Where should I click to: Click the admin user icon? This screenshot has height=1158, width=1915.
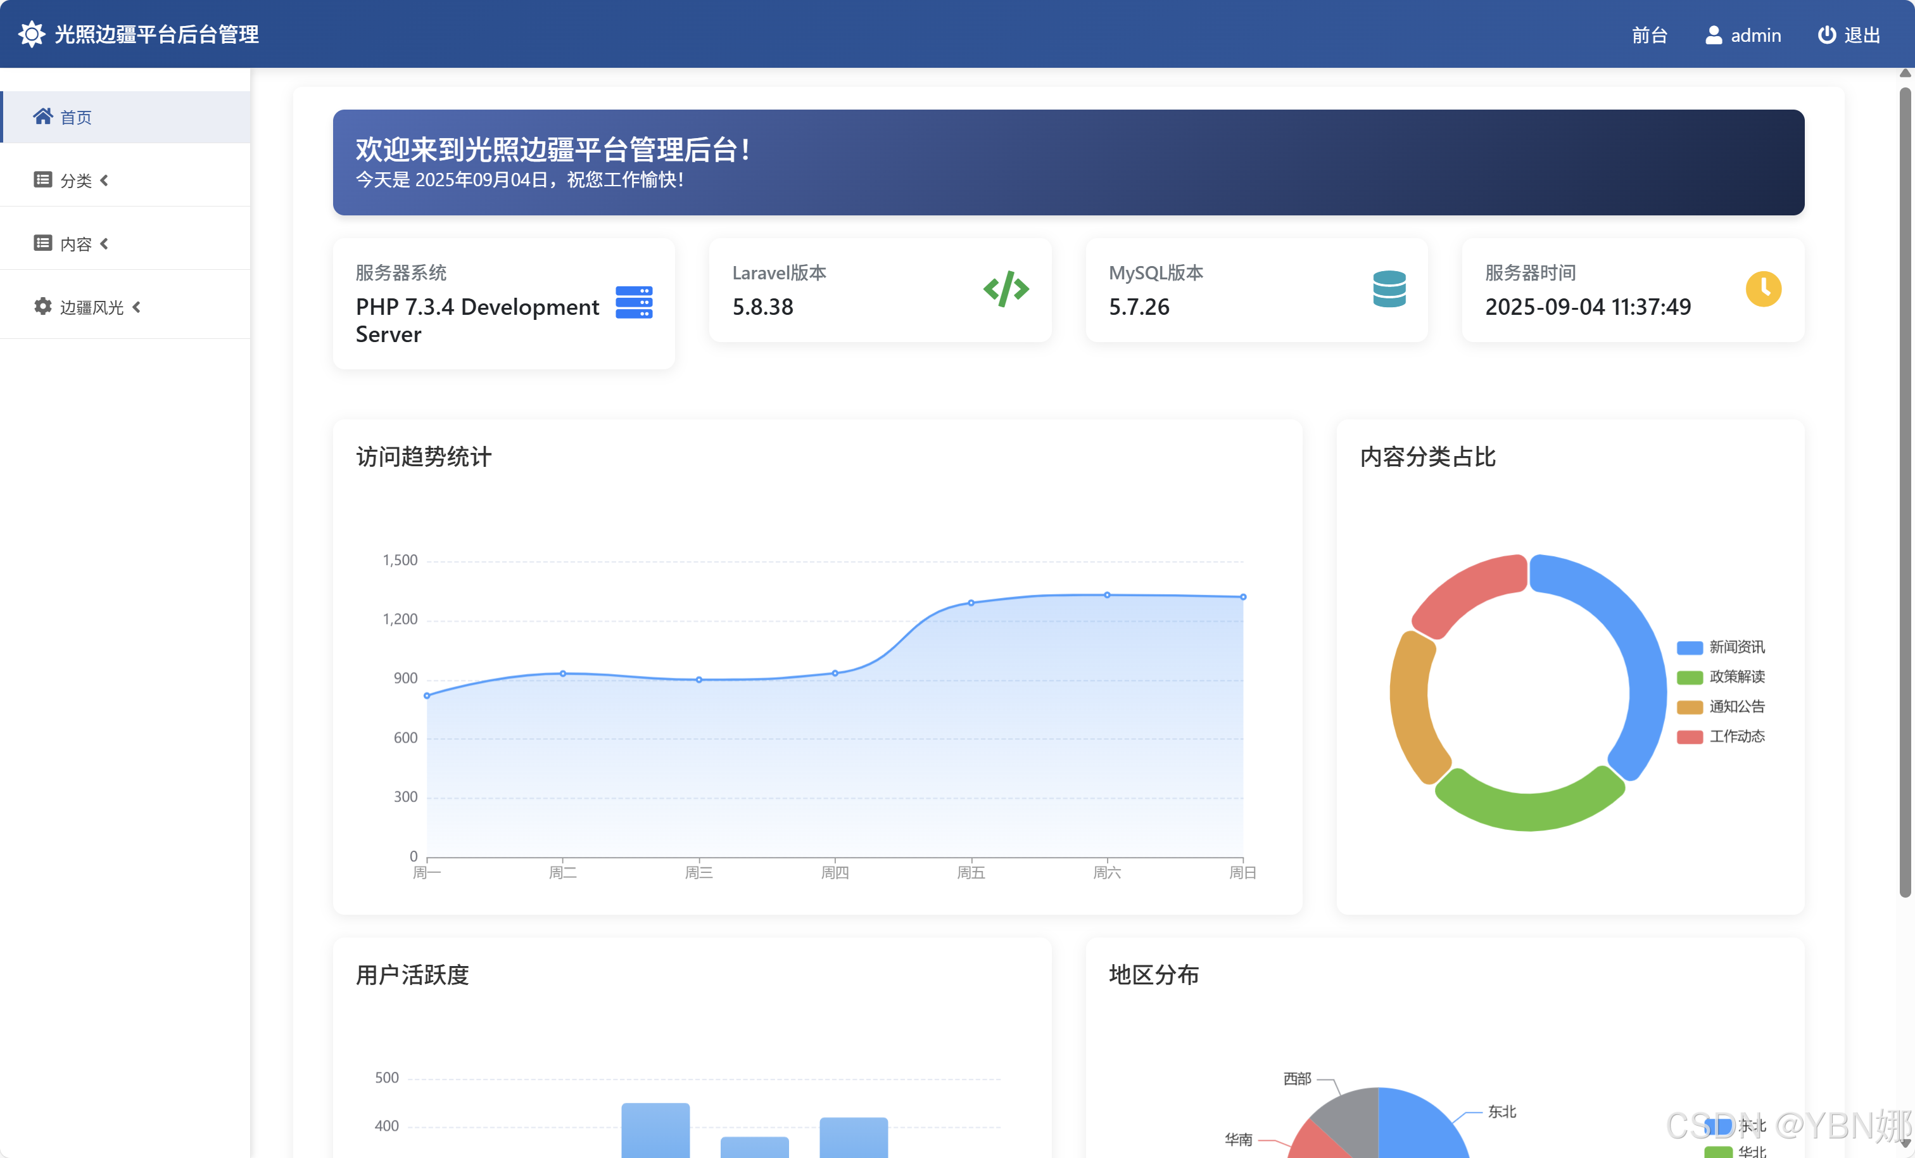click(1713, 35)
